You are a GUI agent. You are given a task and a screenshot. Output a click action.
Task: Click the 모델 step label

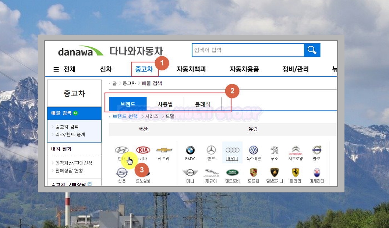170,116
